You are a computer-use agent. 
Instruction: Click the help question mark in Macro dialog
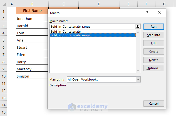coord(147,13)
